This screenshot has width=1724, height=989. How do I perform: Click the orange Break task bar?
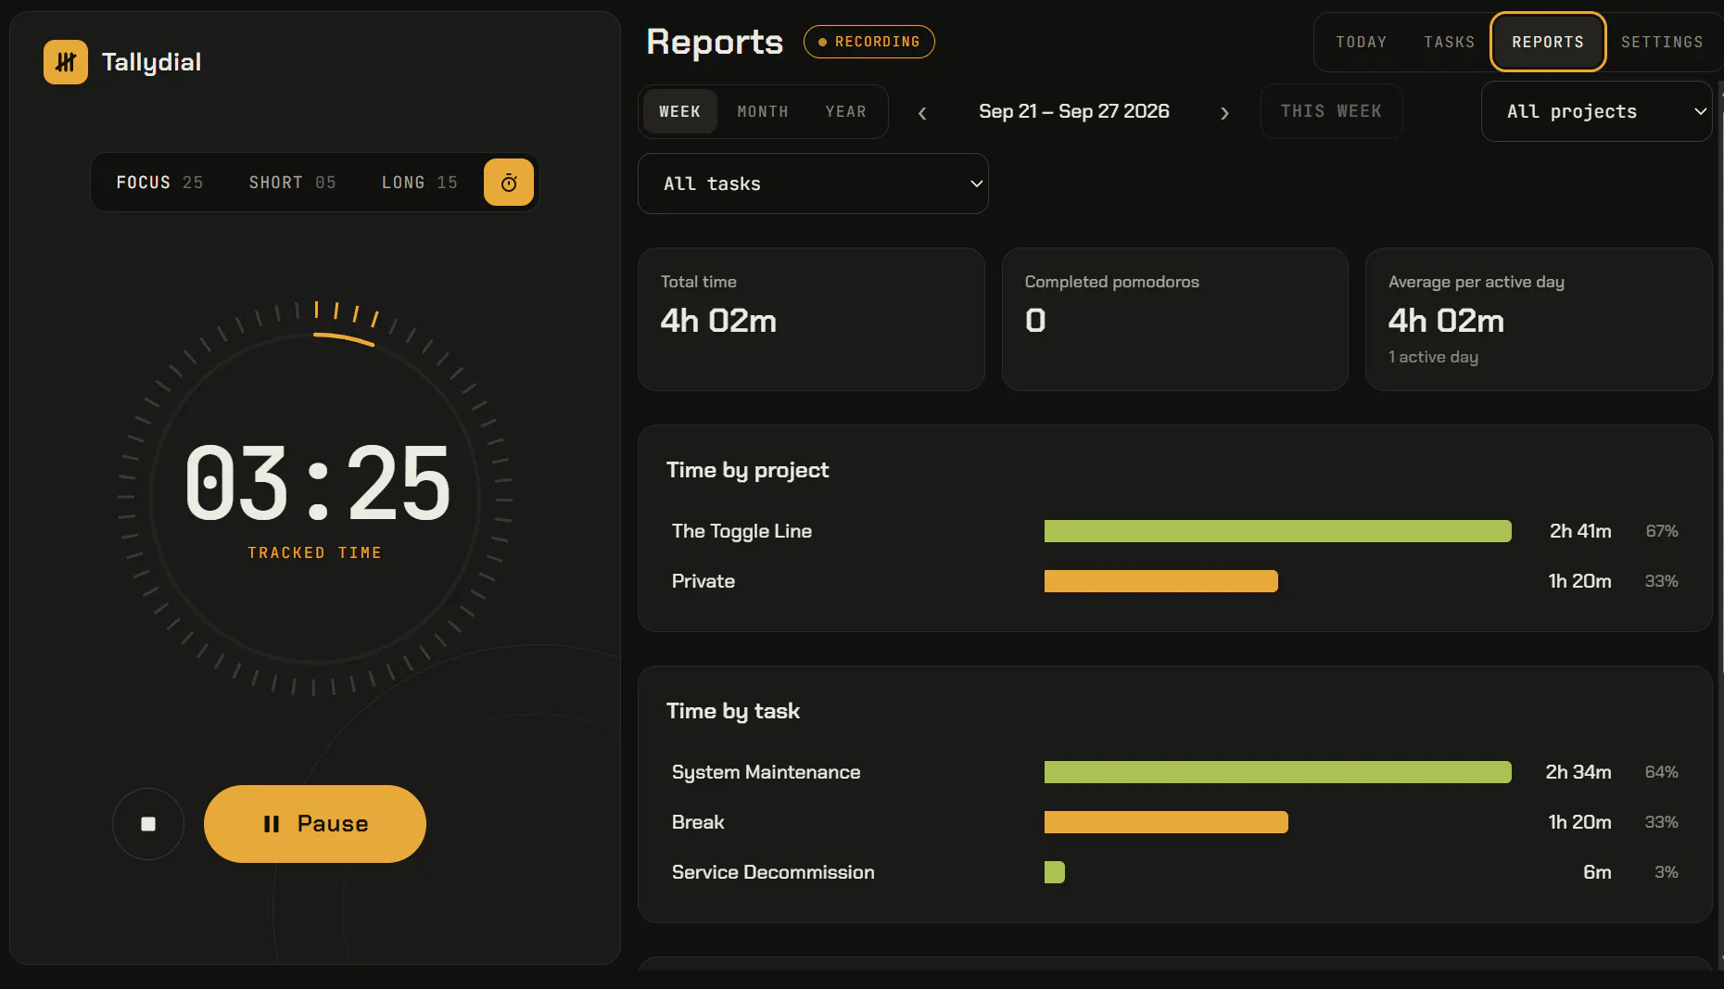[1166, 822]
